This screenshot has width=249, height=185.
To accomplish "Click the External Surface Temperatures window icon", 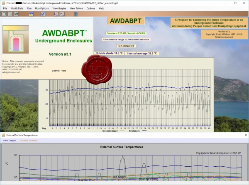I will coord(3,135).
